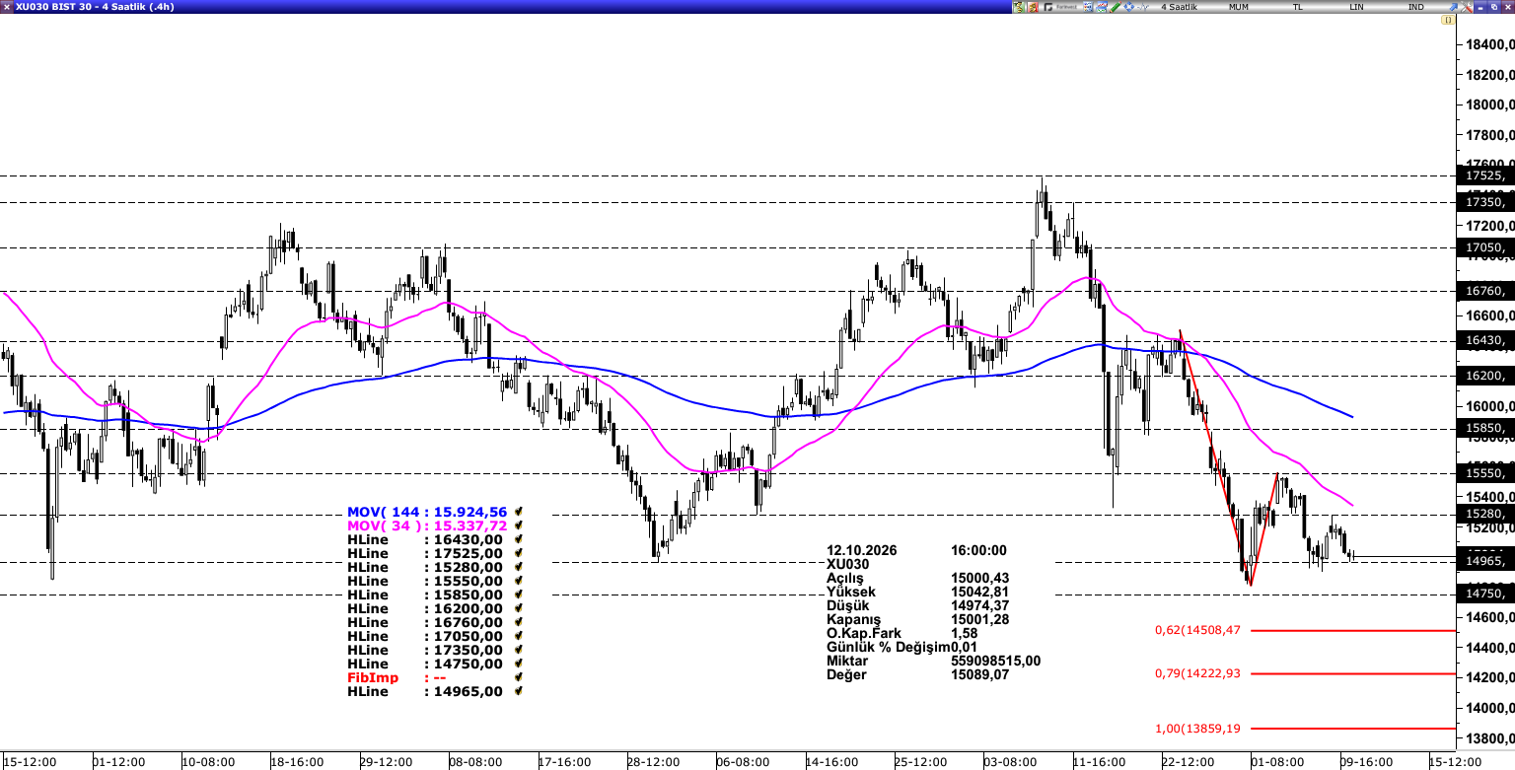Toggle checkmark for HLine 14750,00
This screenshot has width=1515, height=770.
point(518,665)
